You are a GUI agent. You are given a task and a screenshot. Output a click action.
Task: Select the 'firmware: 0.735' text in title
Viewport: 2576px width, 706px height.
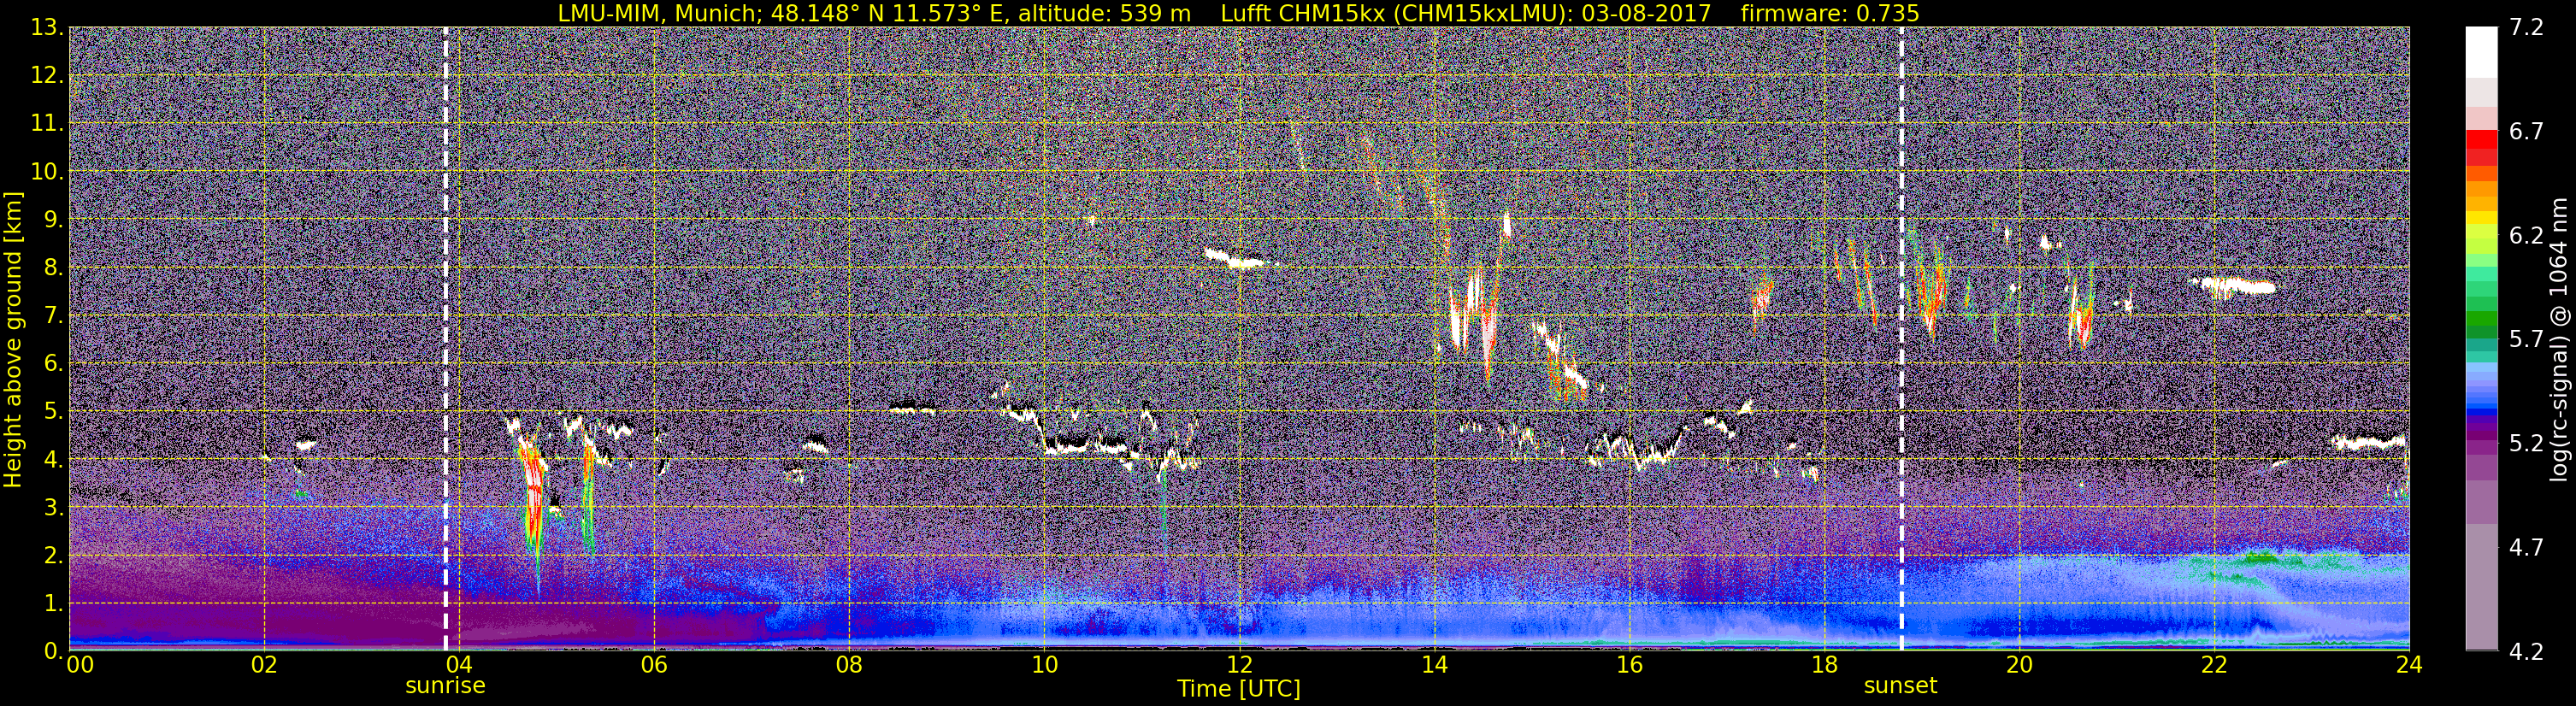1829,13
